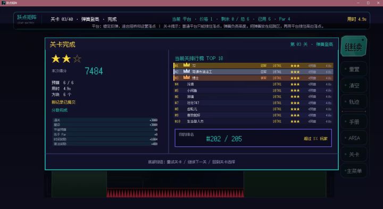Click the 继续 continue button

coord(354,46)
